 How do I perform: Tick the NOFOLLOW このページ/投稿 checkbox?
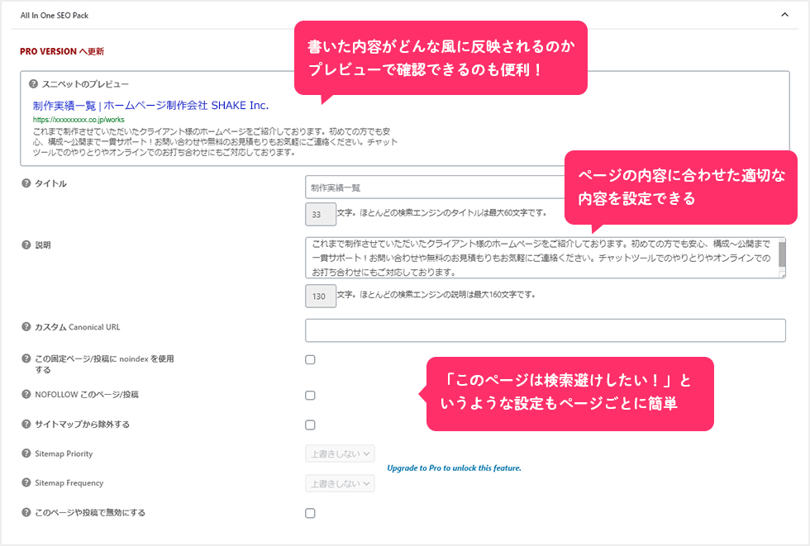point(310,396)
